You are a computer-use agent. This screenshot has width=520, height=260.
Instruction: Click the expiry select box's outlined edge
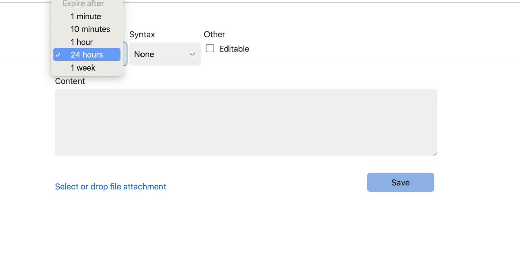click(x=126, y=54)
